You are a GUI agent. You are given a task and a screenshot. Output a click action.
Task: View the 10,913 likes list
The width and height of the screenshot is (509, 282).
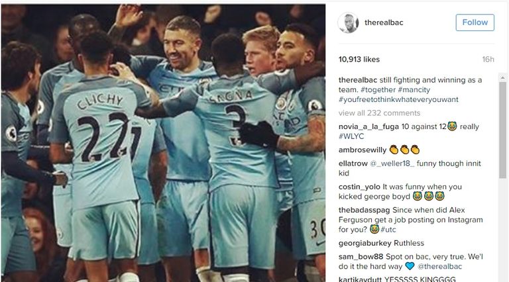click(359, 60)
